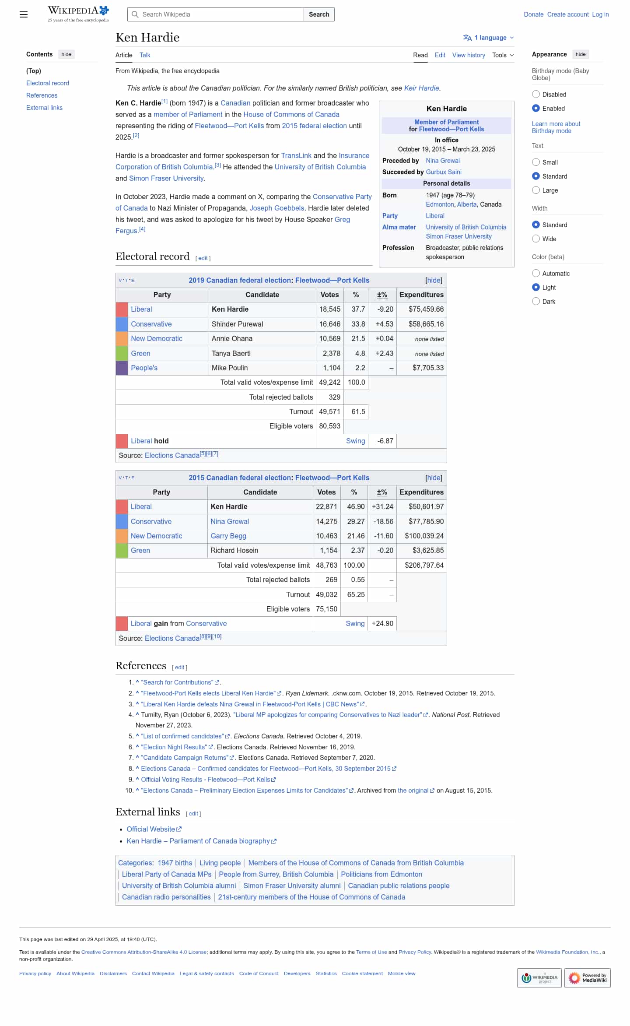
Task: Open Learn more about Birthday mode
Action: 556,127
